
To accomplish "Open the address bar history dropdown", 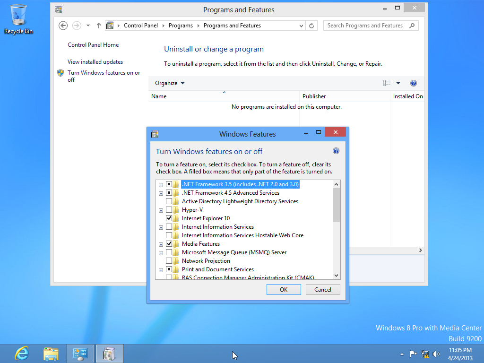I will tap(301, 26).
